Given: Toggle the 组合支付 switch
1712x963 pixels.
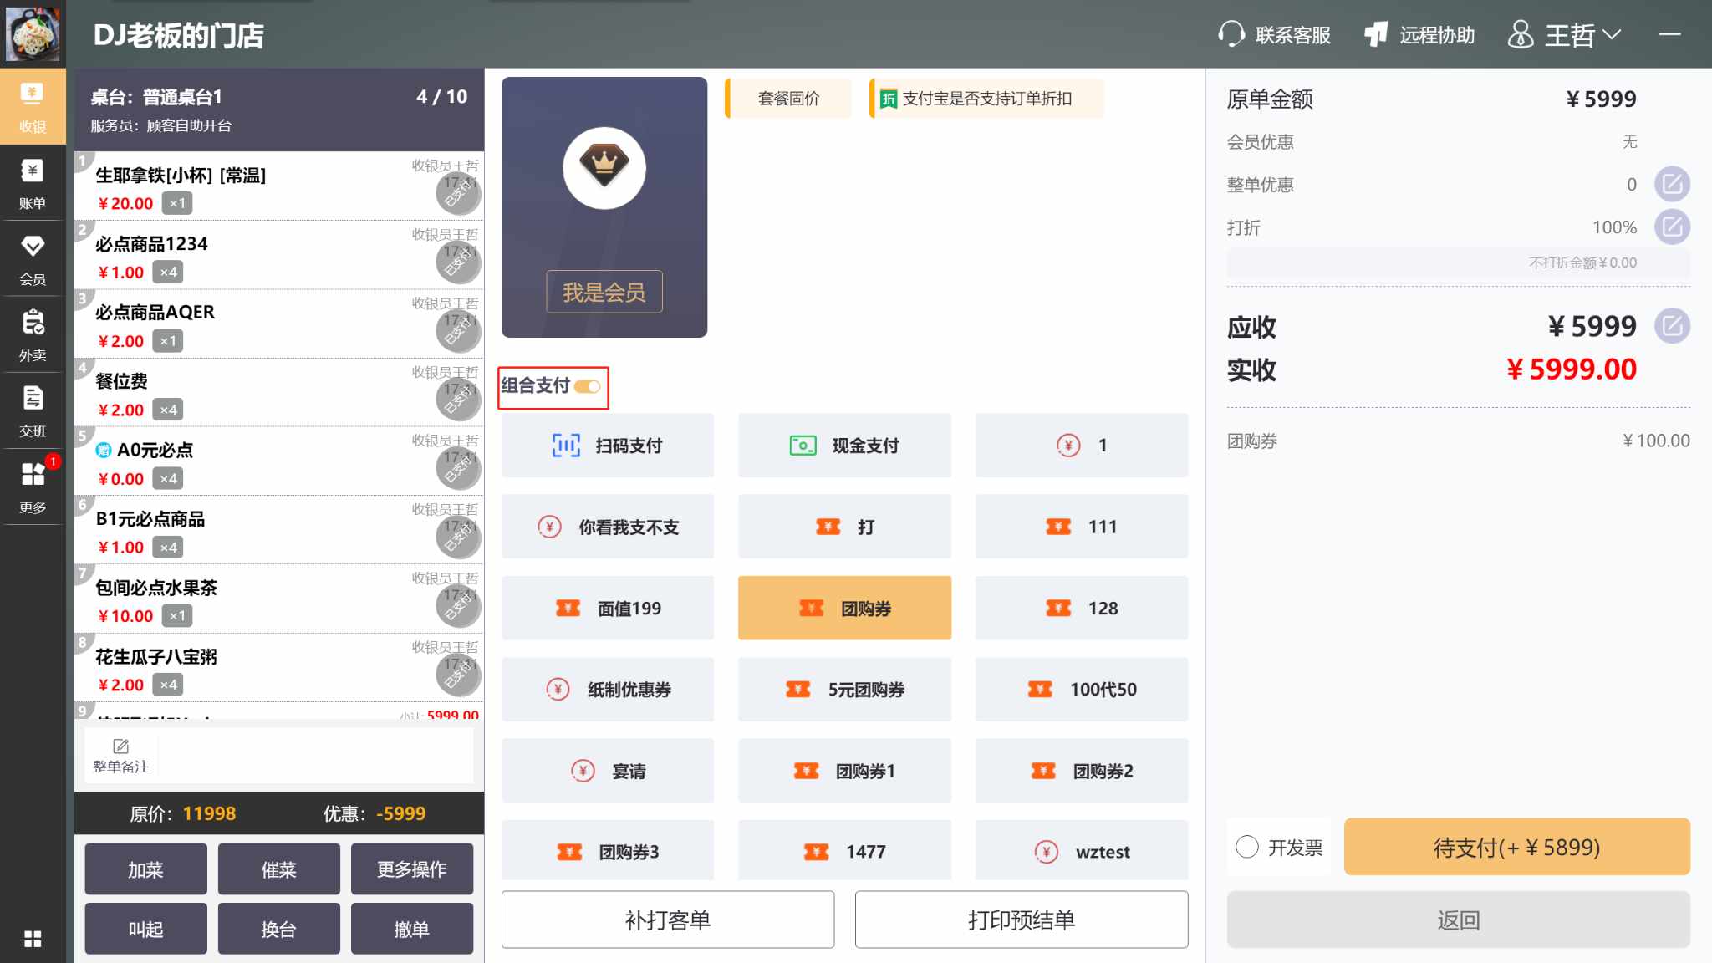Looking at the screenshot, I should click(587, 386).
